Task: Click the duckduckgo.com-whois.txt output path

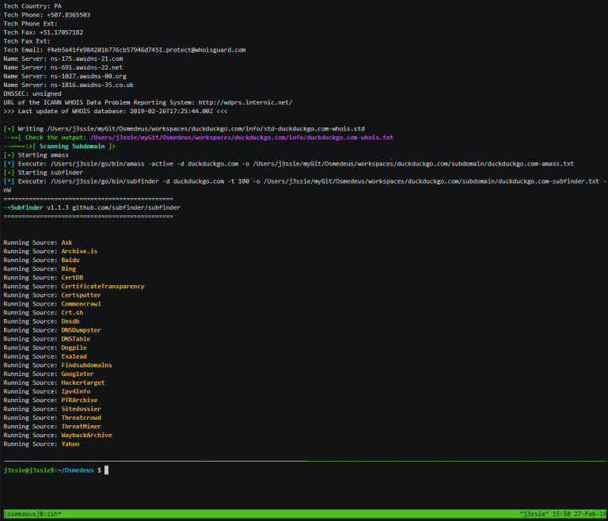Action: [241, 137]
